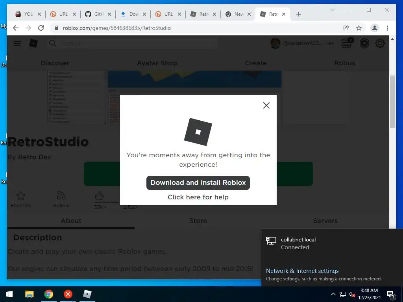403x302 pixels.
Task: Go forward in Chrome browser
Action: tap(28, 28)
